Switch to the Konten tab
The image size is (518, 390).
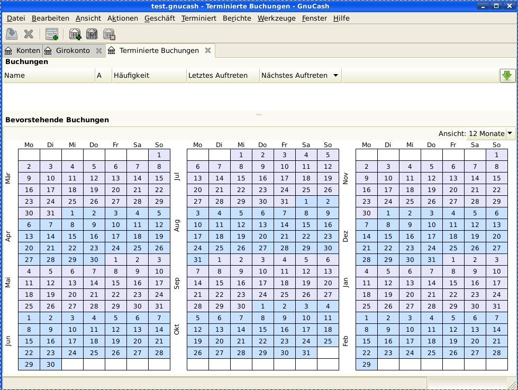pos(23,51)
